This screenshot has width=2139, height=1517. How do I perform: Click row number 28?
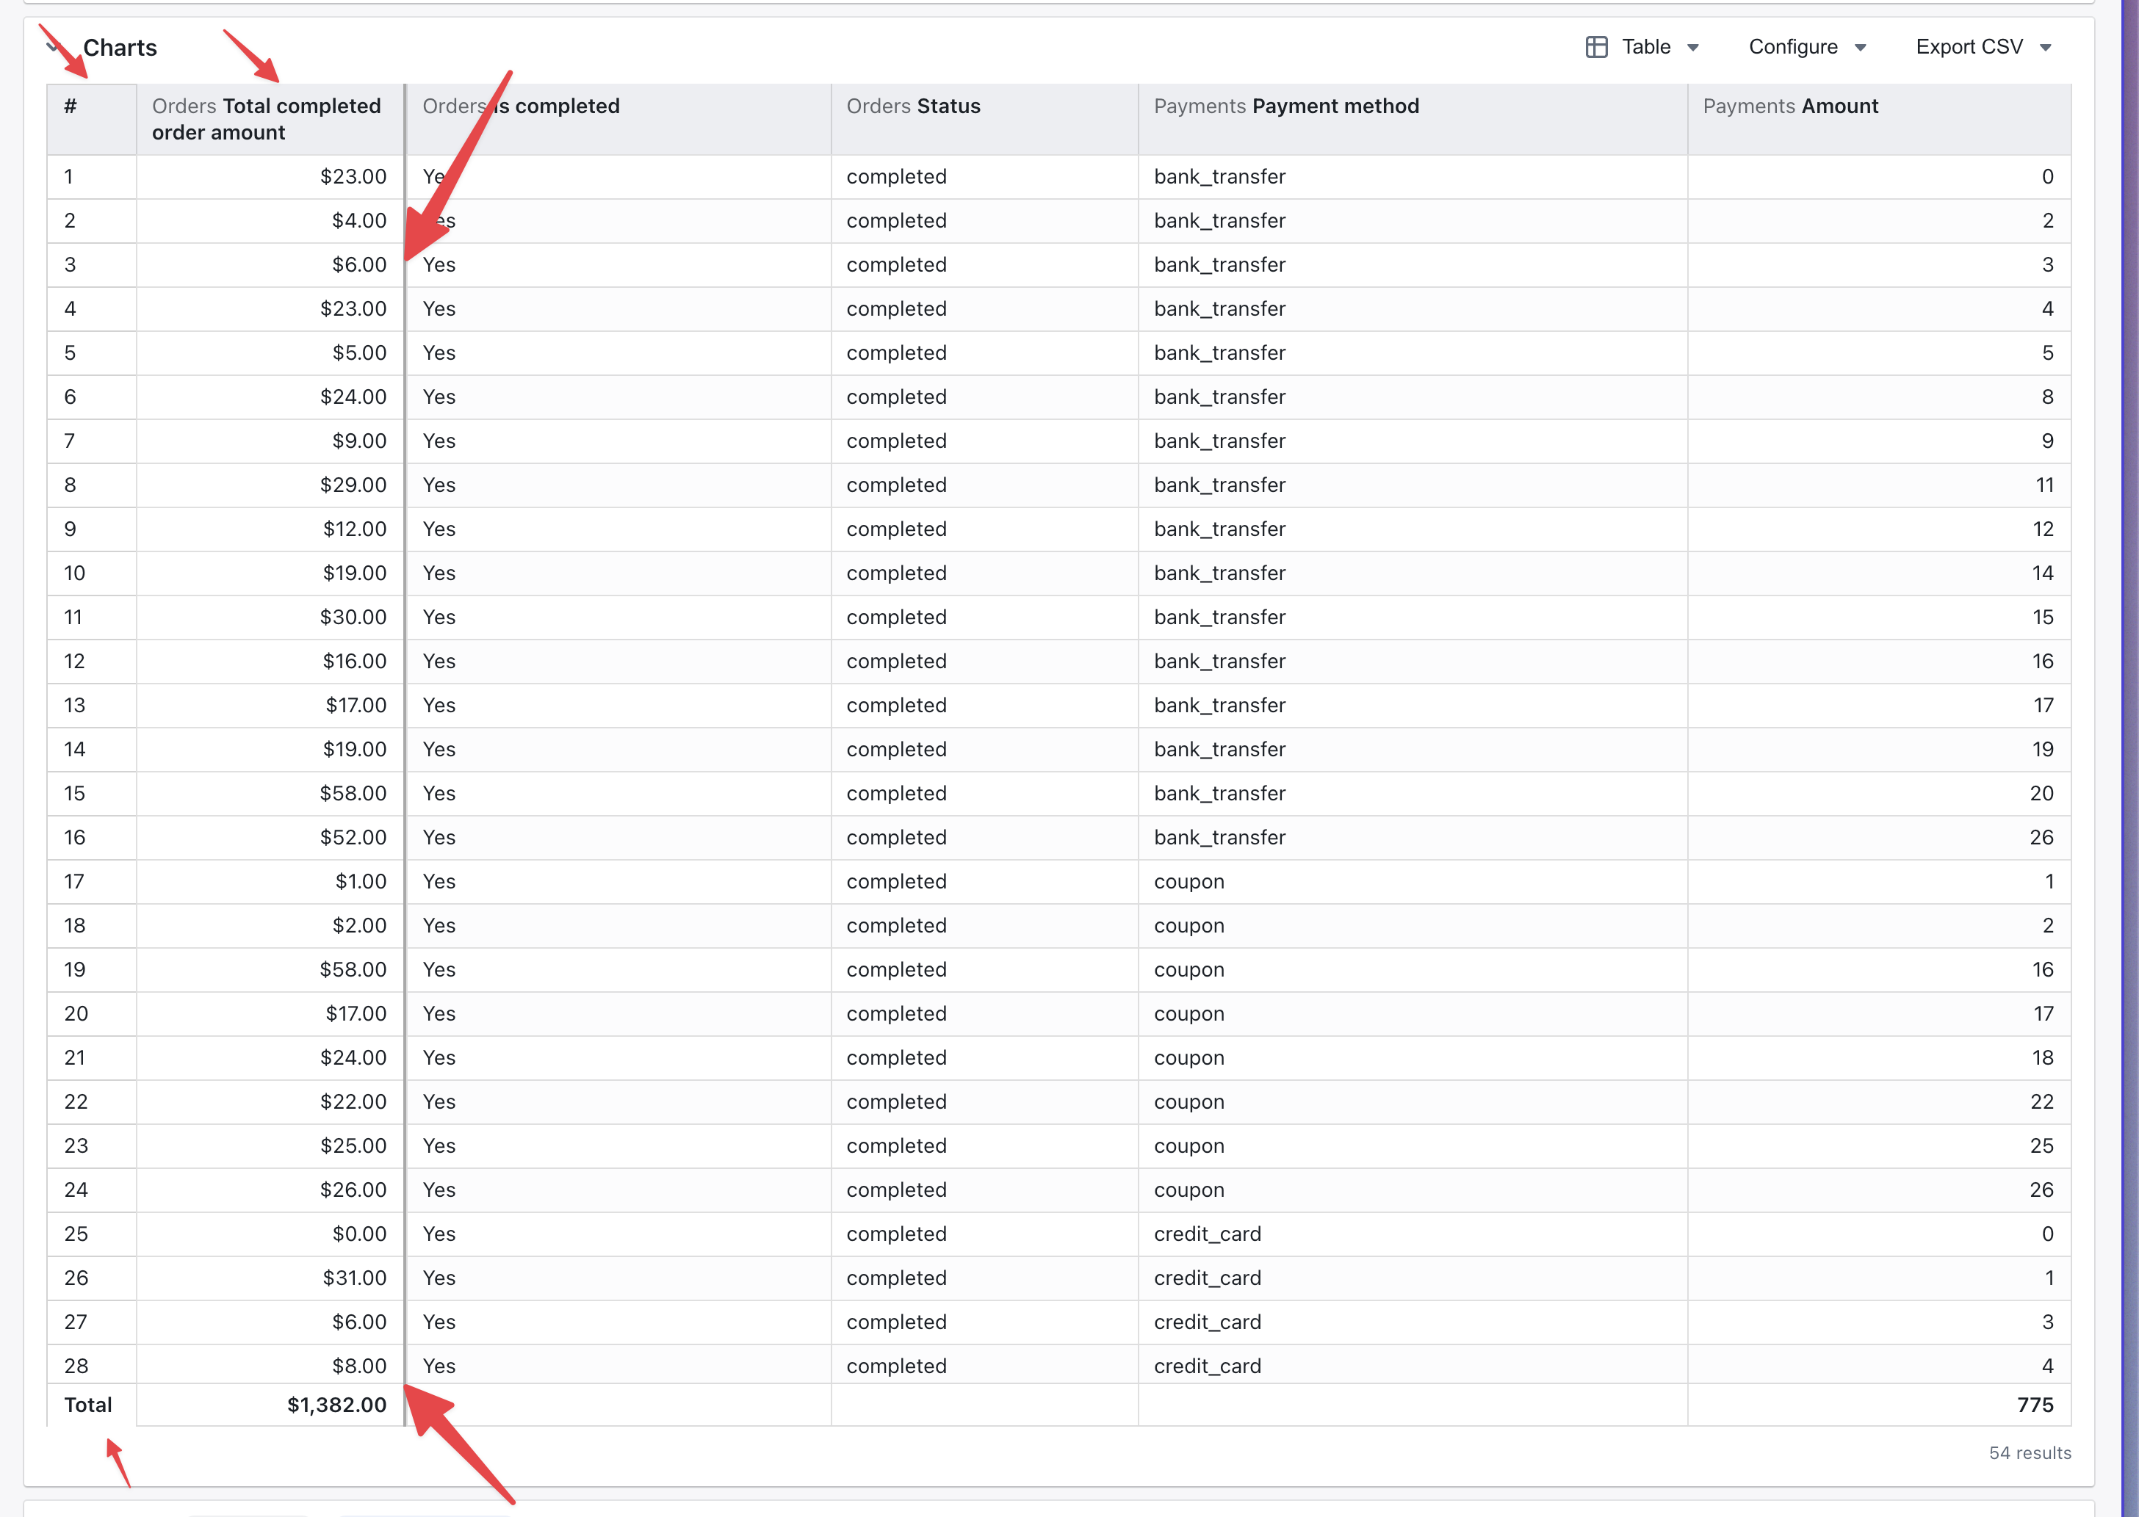[x=76, y=1366]
